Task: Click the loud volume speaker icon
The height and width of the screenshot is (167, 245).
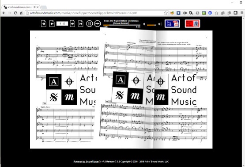Action: pos(160,24)
